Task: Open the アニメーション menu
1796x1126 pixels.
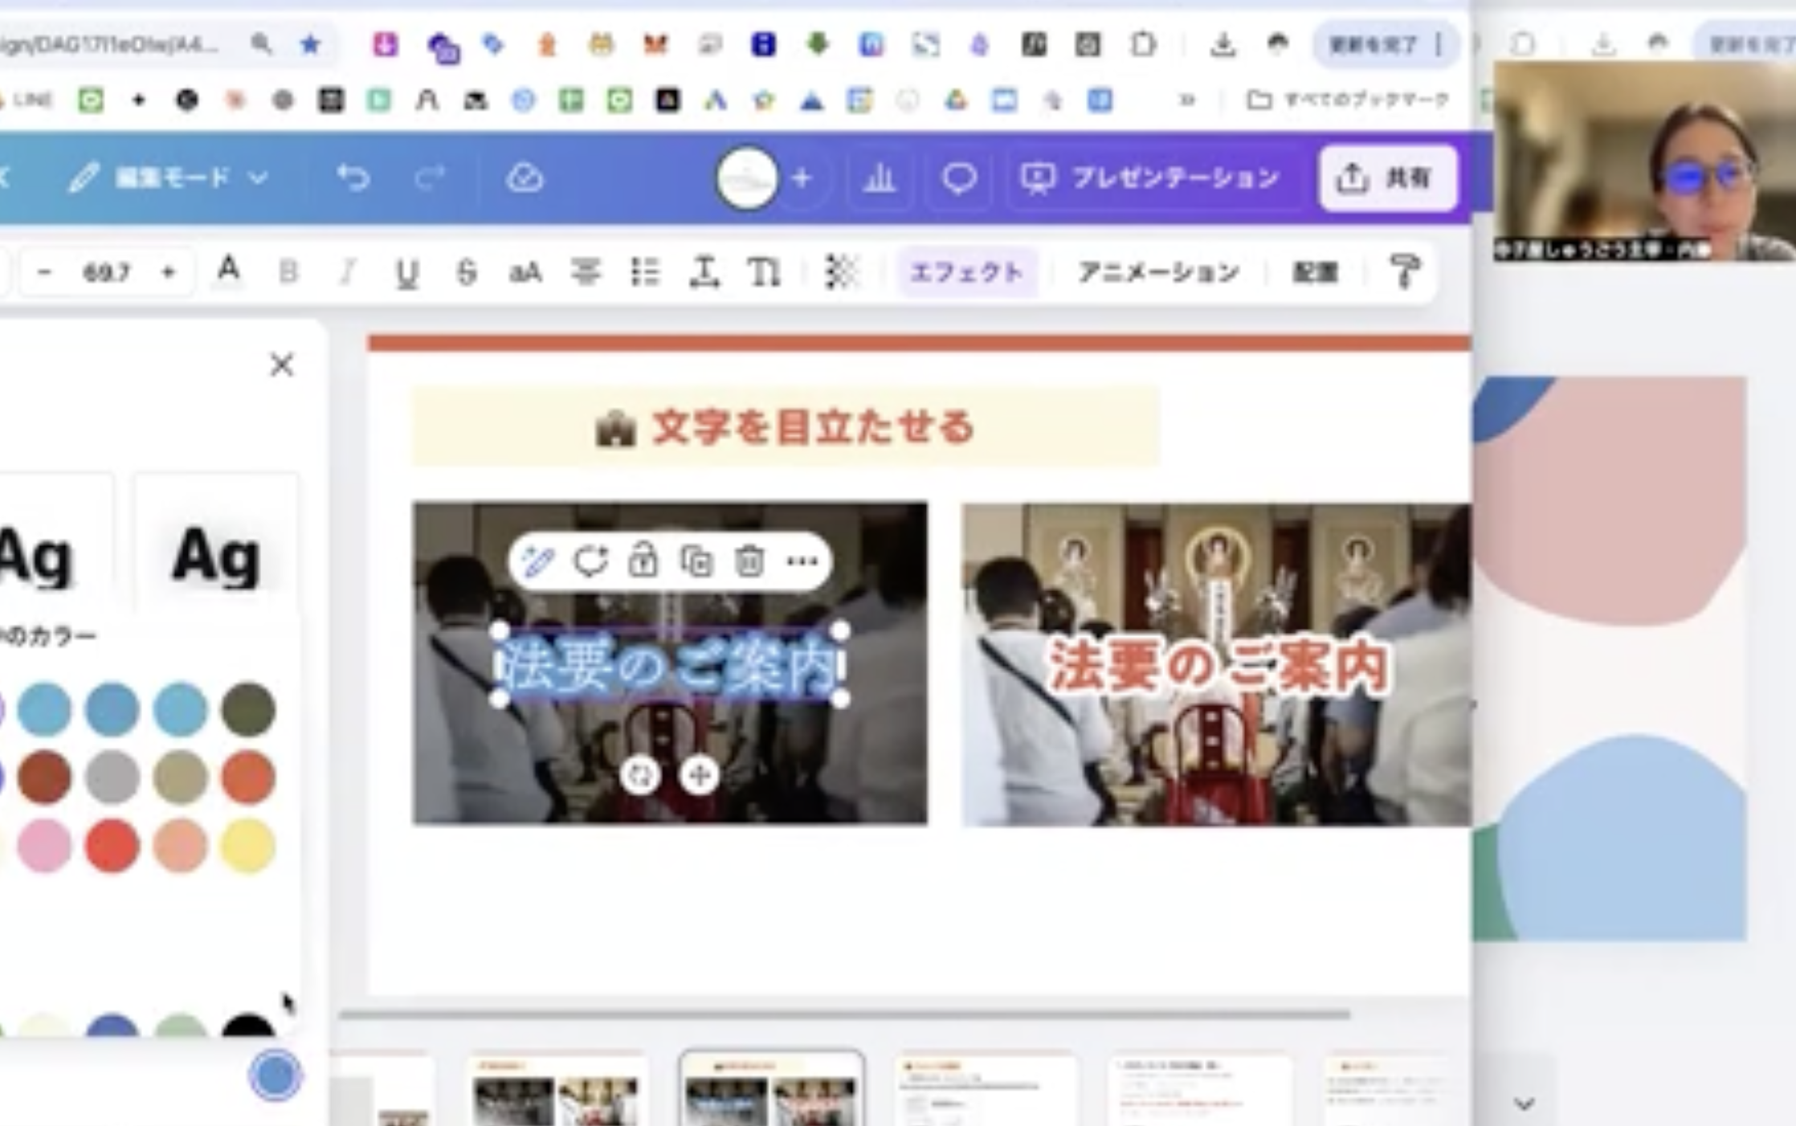Action: (x=1160, y=272)
